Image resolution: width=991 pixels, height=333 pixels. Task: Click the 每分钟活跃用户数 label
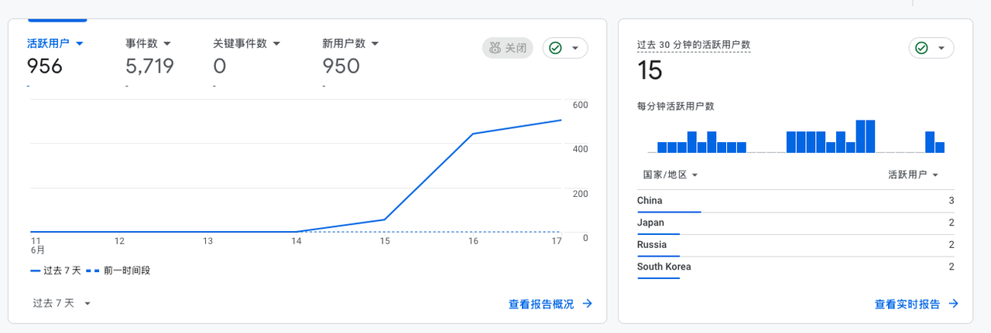(x=675, y=107)
